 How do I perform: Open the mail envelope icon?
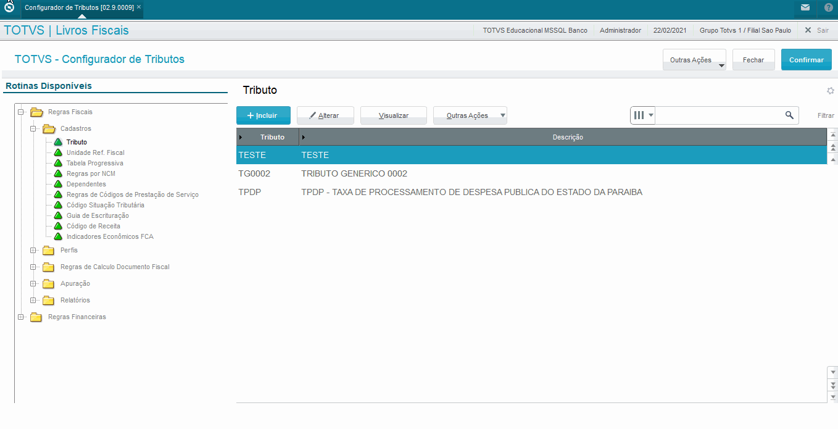[x=805, y=7]
